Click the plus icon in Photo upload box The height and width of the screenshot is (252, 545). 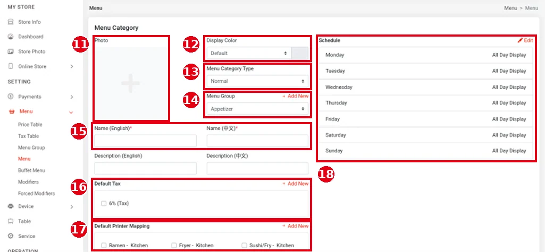pos(131,83)
